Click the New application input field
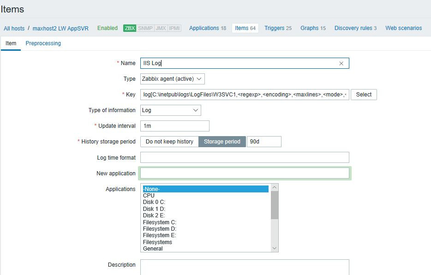Viewport: 431px width, 275px height. 245,173
